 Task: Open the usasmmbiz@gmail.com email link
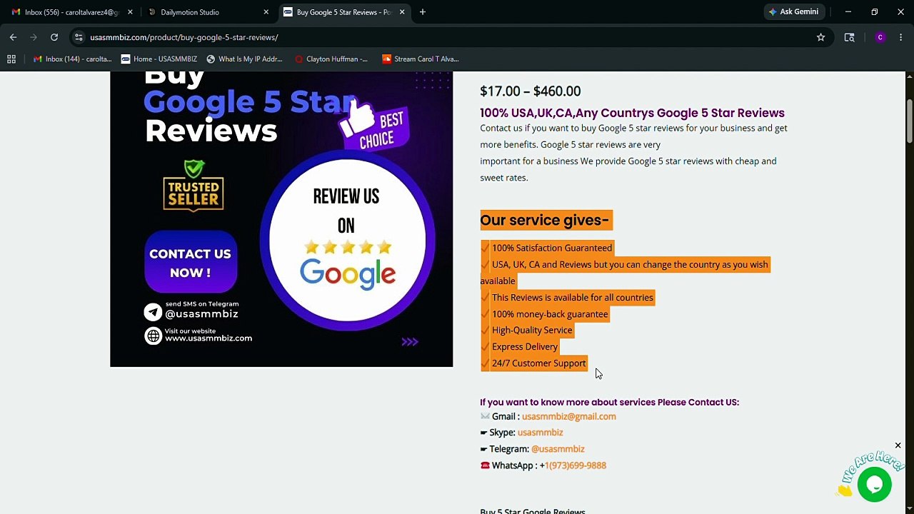click(569, 416)
